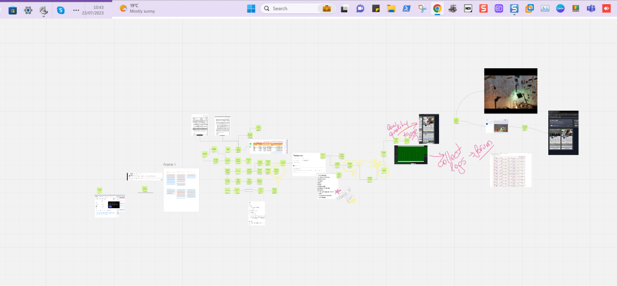Select the browser screenshot with black video box
Screen dimensions: 617x286
tap(110, 206)
